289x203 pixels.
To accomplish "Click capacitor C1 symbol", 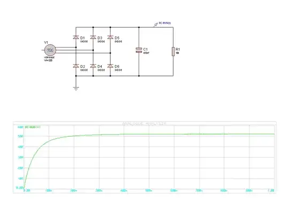I will point(139,50).
